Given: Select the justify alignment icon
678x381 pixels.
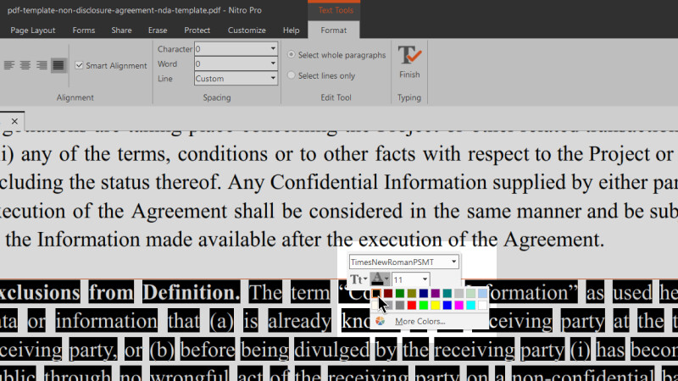Looking at the screenshot, I should pyautogui.click(x=58, y=65).
